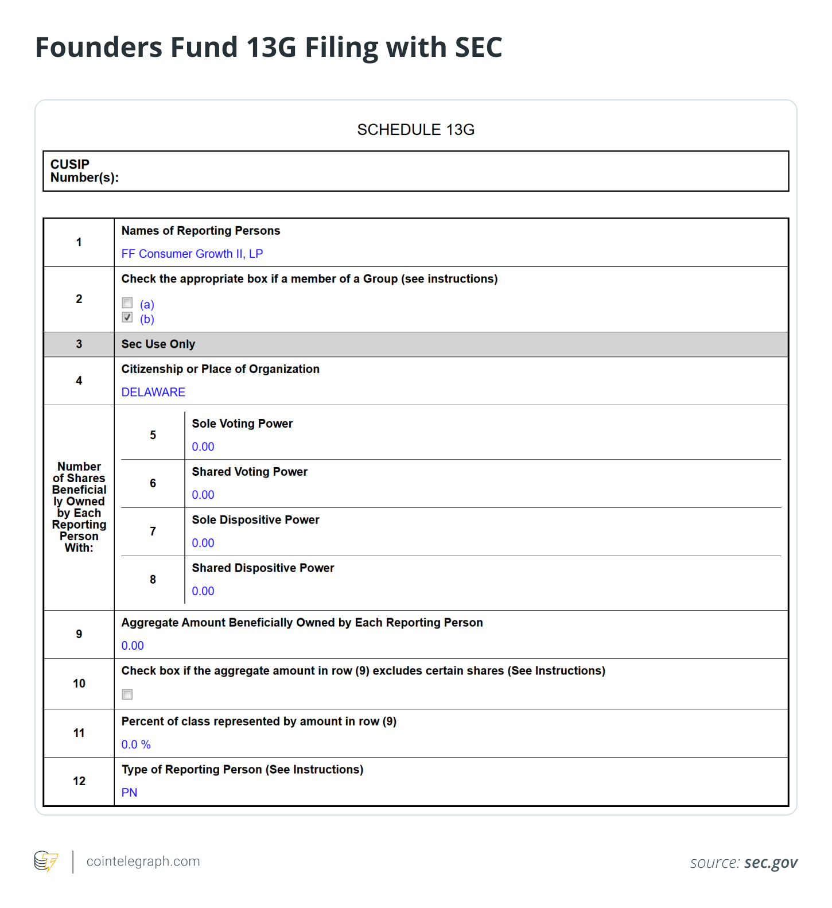Click the Cointelegraph logo icon

coord(46,861)
